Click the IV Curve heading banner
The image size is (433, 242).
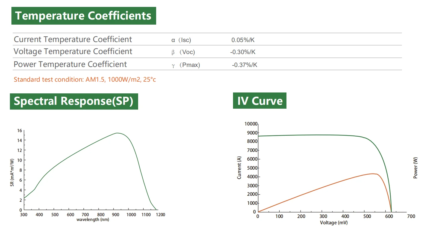(x=260, y=101)
